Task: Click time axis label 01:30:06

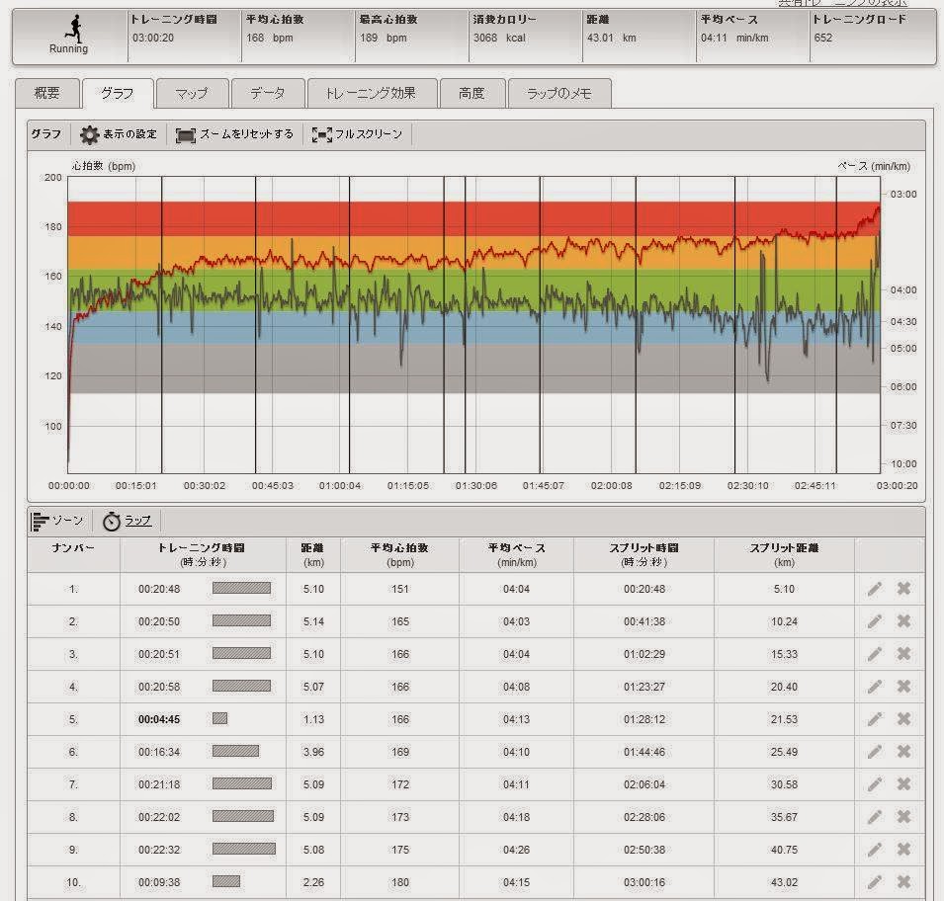Action: (476, 486)
